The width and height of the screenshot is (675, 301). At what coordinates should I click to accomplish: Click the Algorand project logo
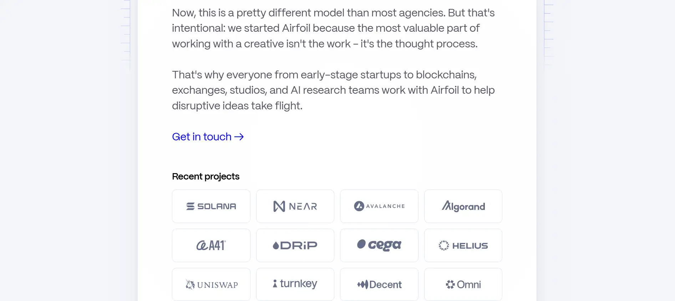463,206
